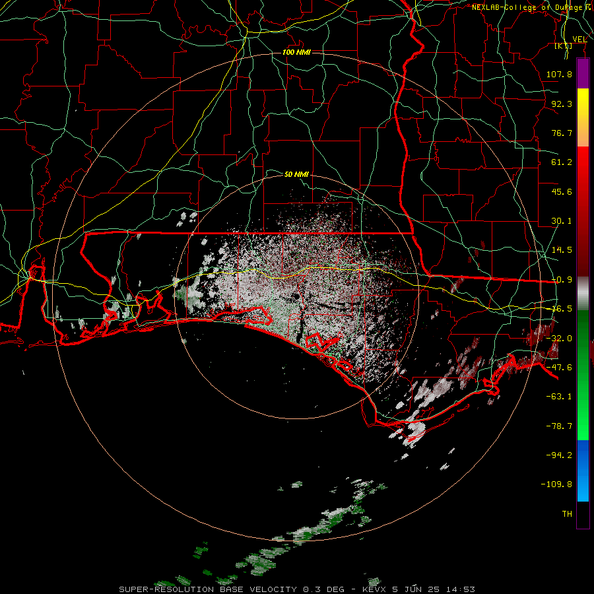Viewport: 594px width, 594px height.
Task: Click the purple segment of the color bar
Action: pos(583,73)
